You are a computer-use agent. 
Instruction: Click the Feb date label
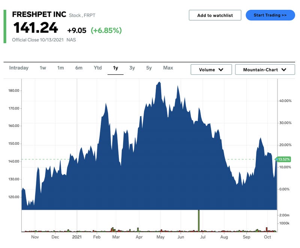[x=97, y=237]
